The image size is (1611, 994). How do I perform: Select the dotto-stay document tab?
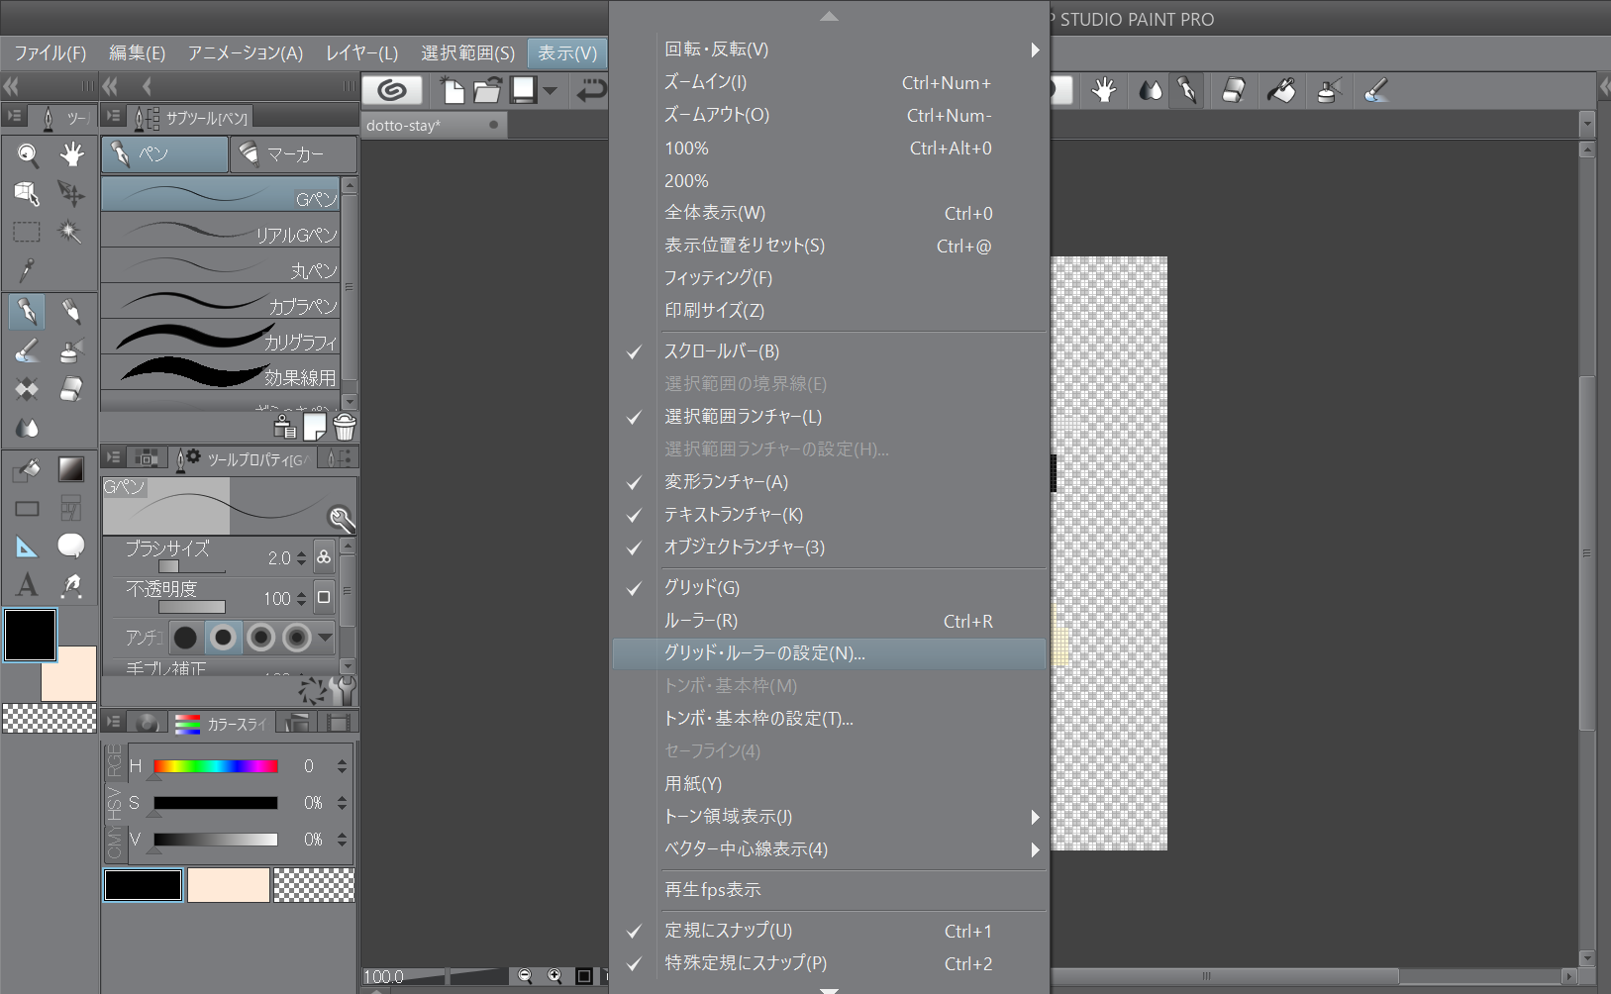tap(433, 126)
